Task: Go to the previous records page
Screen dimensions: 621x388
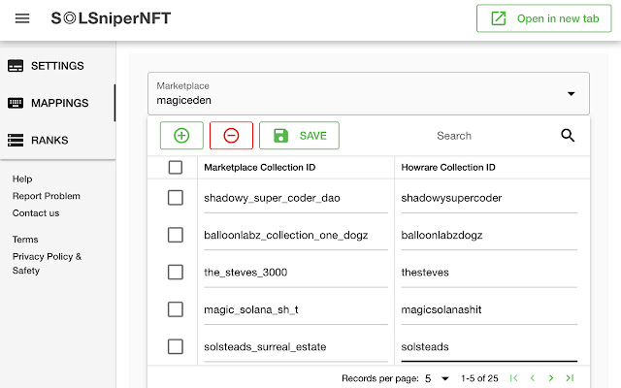Action: click(533, 377)
